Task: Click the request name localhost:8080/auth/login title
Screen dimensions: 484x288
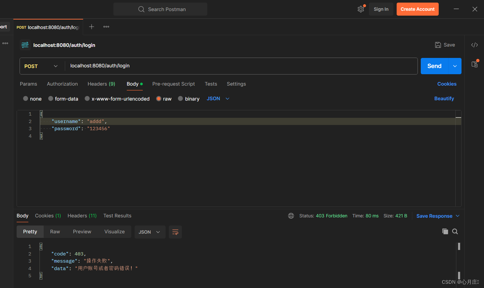Action: (64, 45)
